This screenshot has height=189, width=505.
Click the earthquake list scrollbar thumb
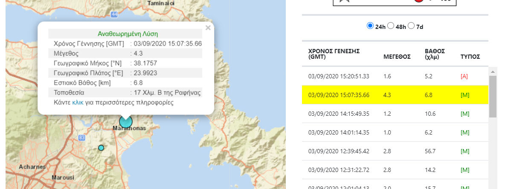tap(493, 96)
